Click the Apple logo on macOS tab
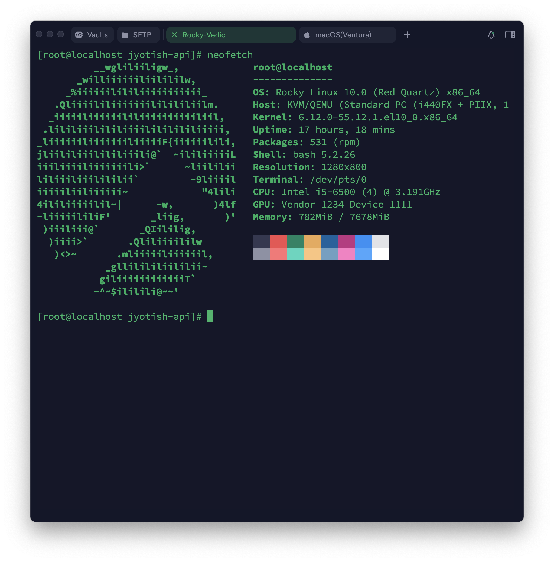 [307, 35]
